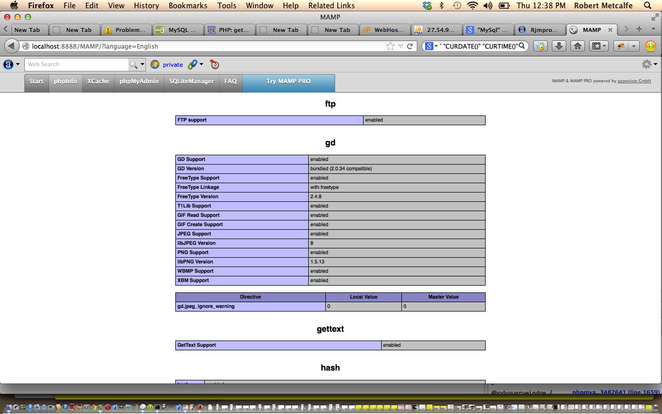Click the gd.jpeg_ignore_warning directive cell
Screen dimensions: 662x414
250,306
